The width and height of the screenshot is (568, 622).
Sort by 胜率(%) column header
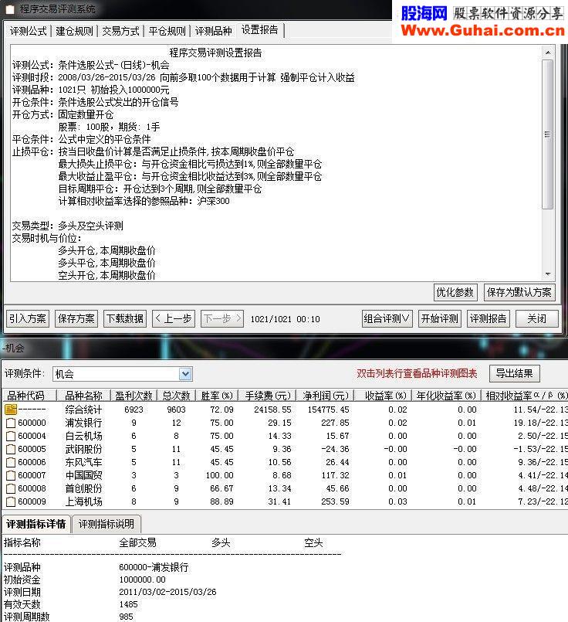tap(217, 396)
